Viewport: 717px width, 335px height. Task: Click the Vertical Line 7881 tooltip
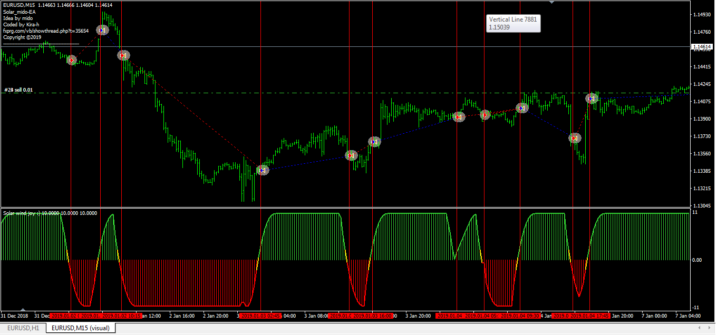(x=513, y=23)
